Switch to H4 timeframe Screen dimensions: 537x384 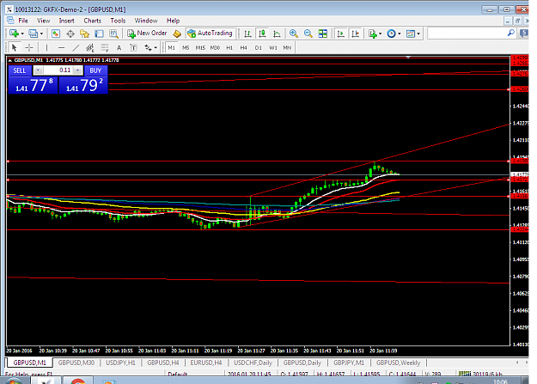[243, 47]
